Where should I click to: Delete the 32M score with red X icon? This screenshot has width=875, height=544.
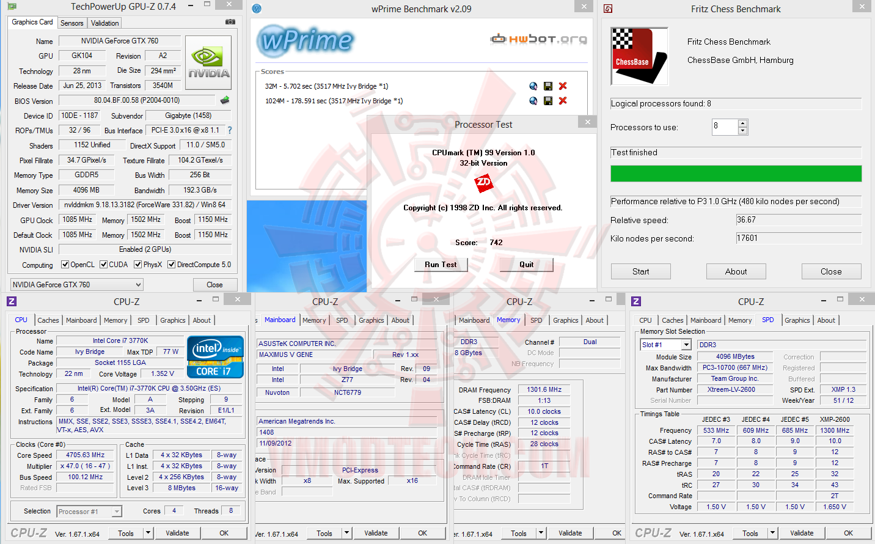[x=562, y=86]
